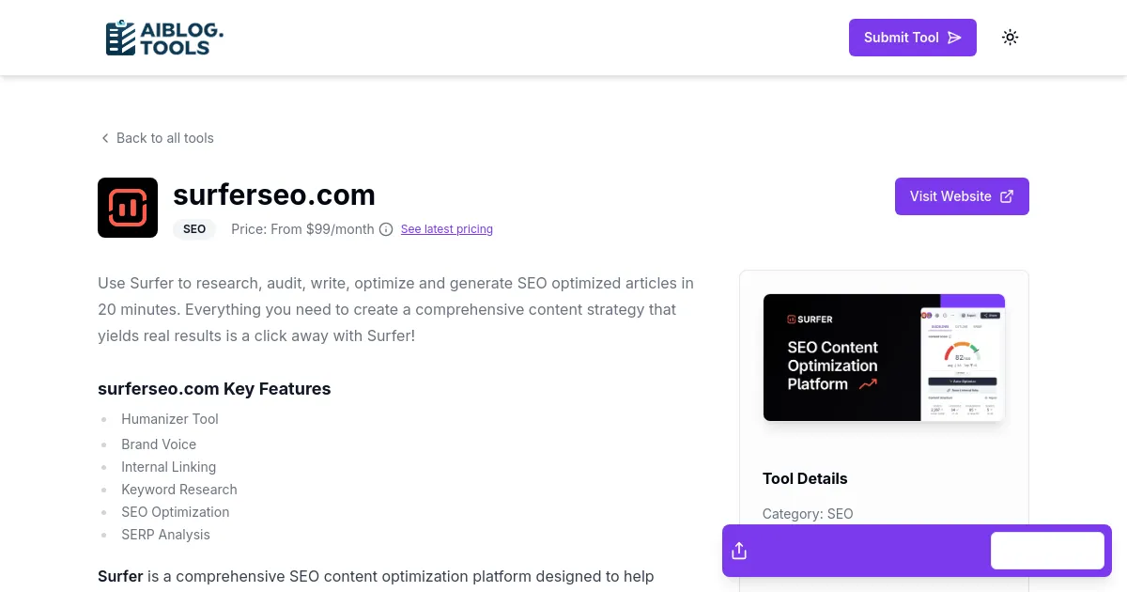Click the AIBLOG.TOOLS logo
1127x592 pixels.
[x=164, y=38]
